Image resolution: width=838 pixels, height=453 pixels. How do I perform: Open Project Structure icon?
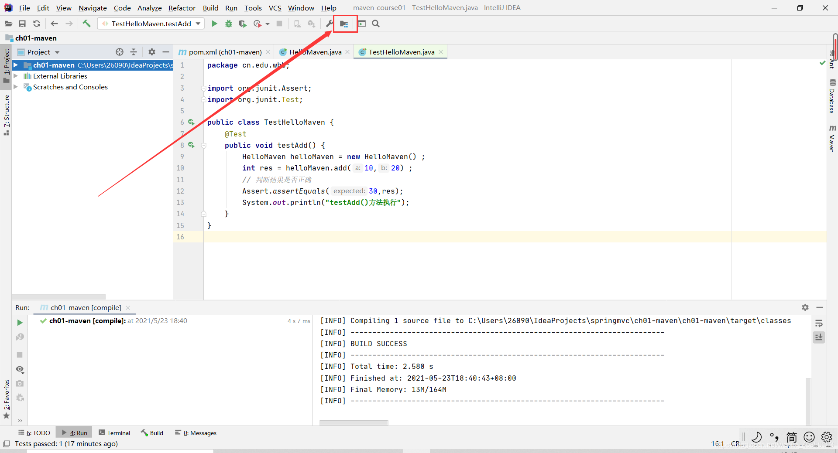[344, 24]
